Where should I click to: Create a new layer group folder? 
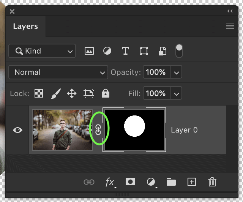[171, 182]
